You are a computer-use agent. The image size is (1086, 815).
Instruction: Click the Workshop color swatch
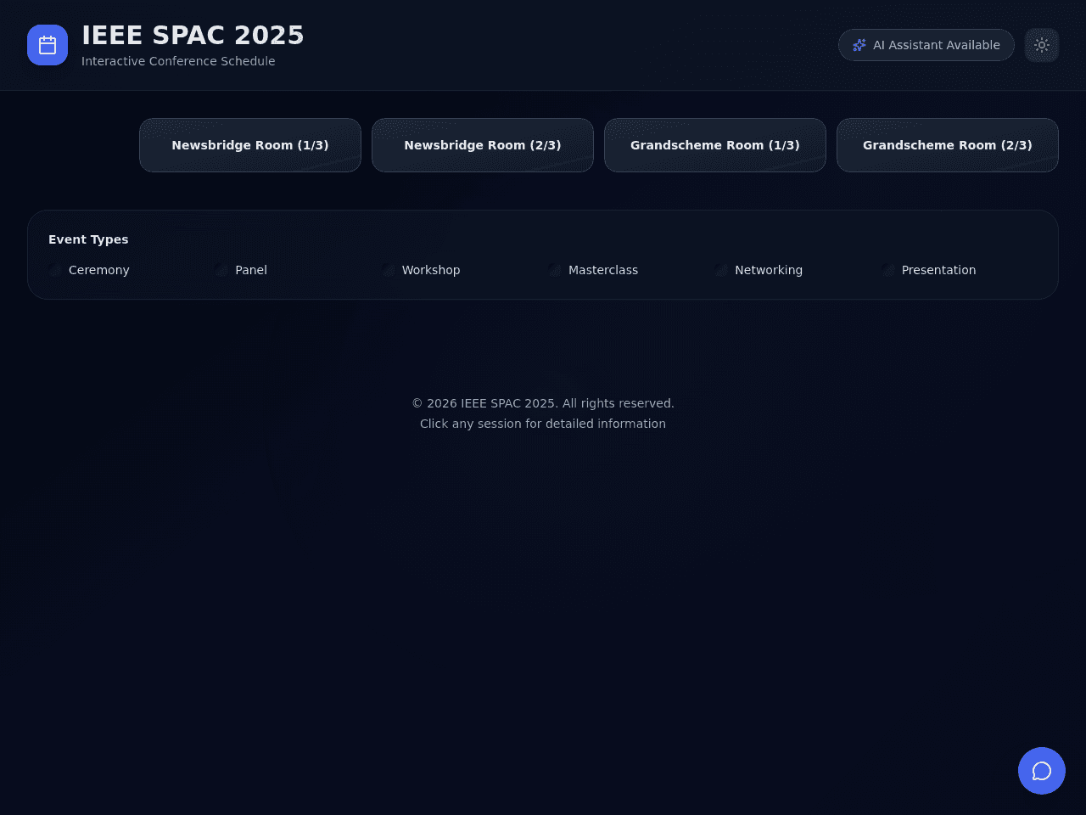[389, 270]
